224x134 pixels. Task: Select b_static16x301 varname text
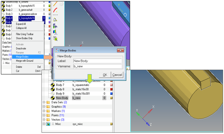(x=81, y=94)
